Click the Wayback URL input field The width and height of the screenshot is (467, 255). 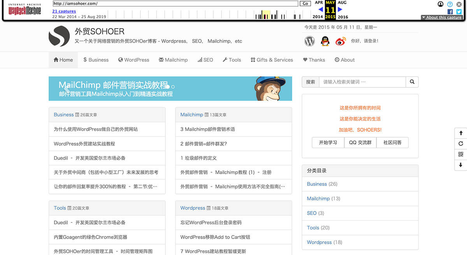click(x=175, y=3)
